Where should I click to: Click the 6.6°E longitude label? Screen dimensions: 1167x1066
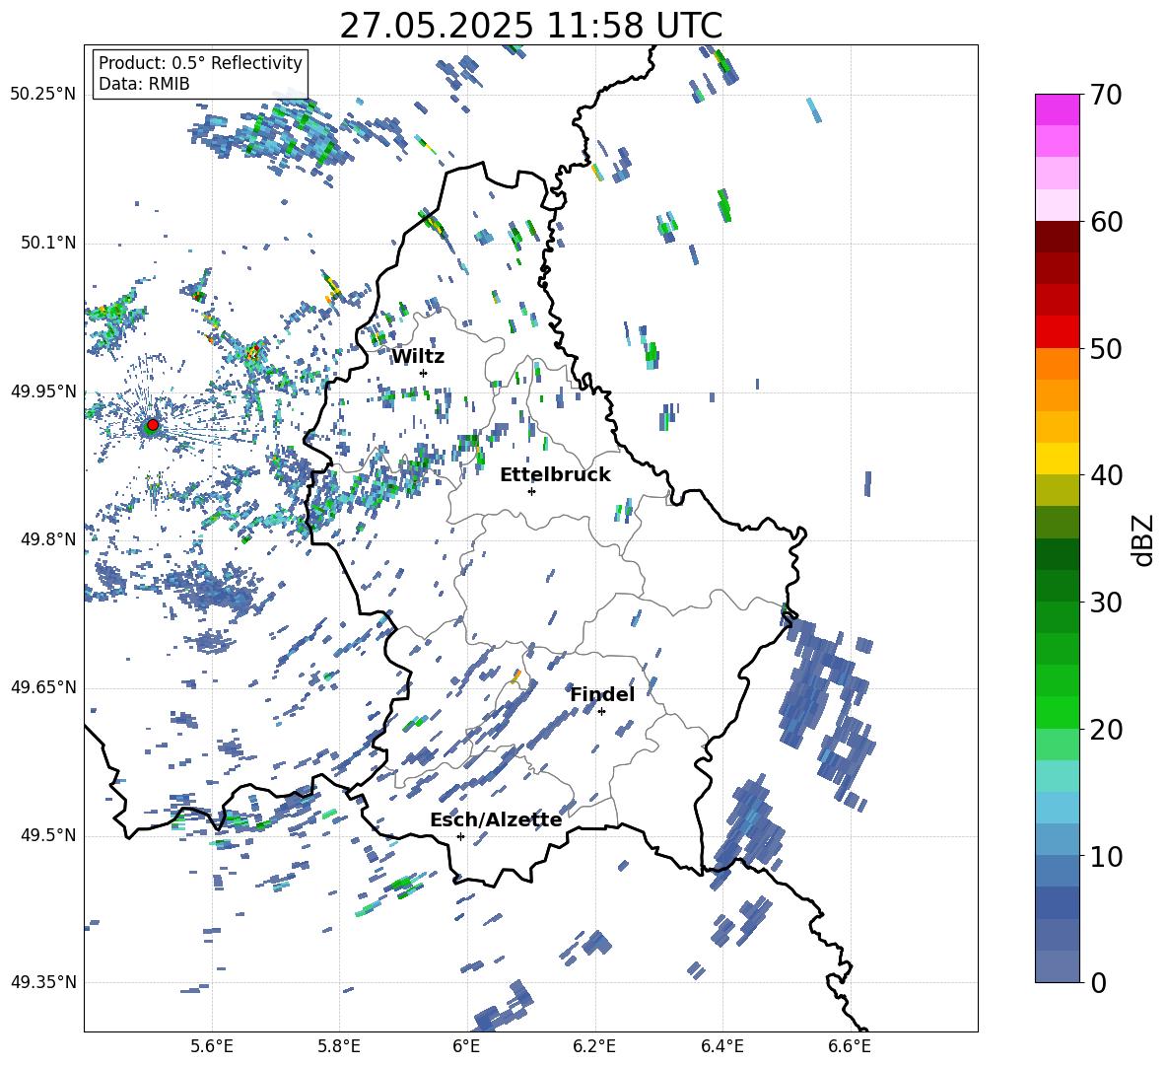tap(850, 1046)
